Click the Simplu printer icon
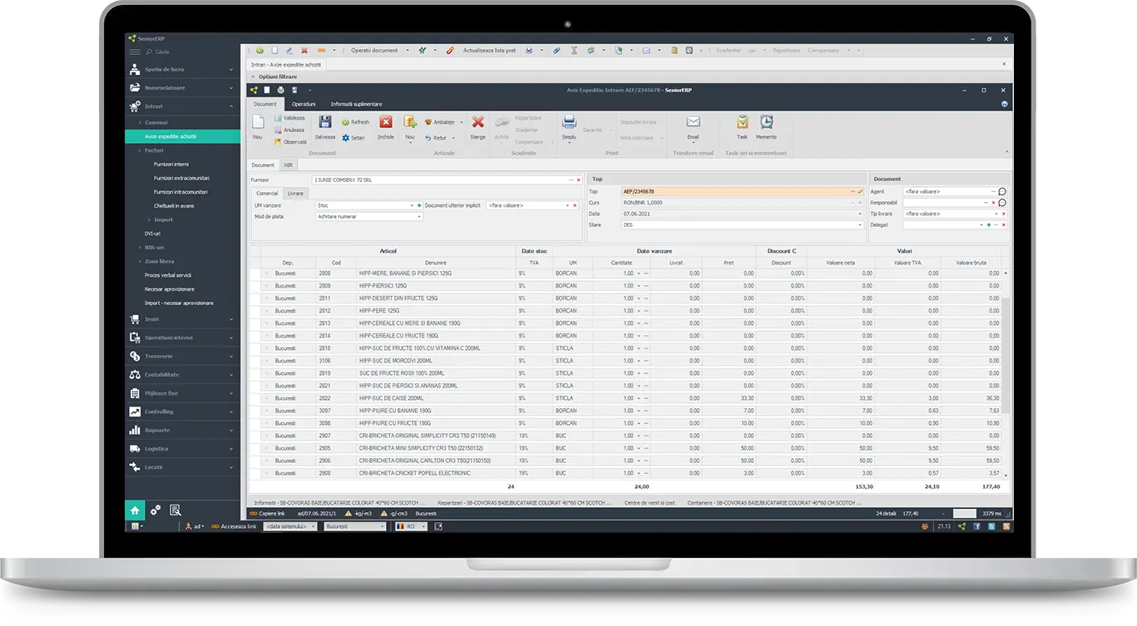 coord(569,122)
